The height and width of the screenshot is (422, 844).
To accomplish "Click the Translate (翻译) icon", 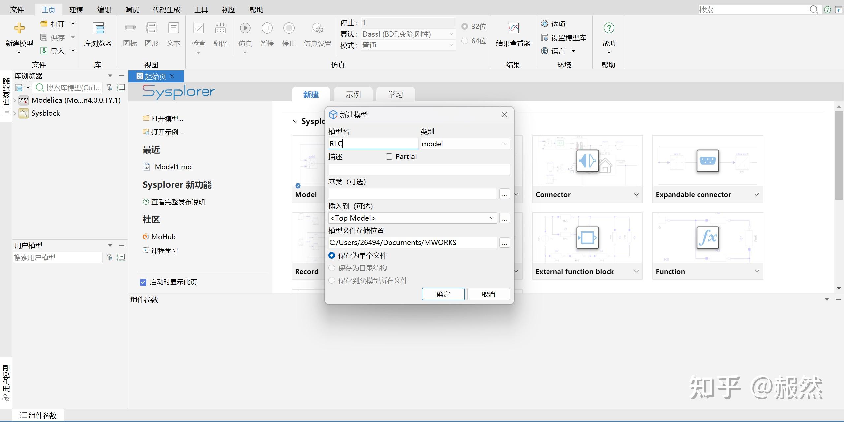I will point(220,28).
